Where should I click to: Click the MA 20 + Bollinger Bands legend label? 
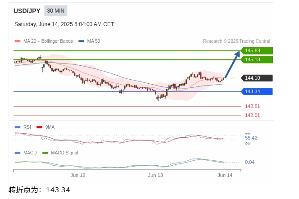point(48,41)
